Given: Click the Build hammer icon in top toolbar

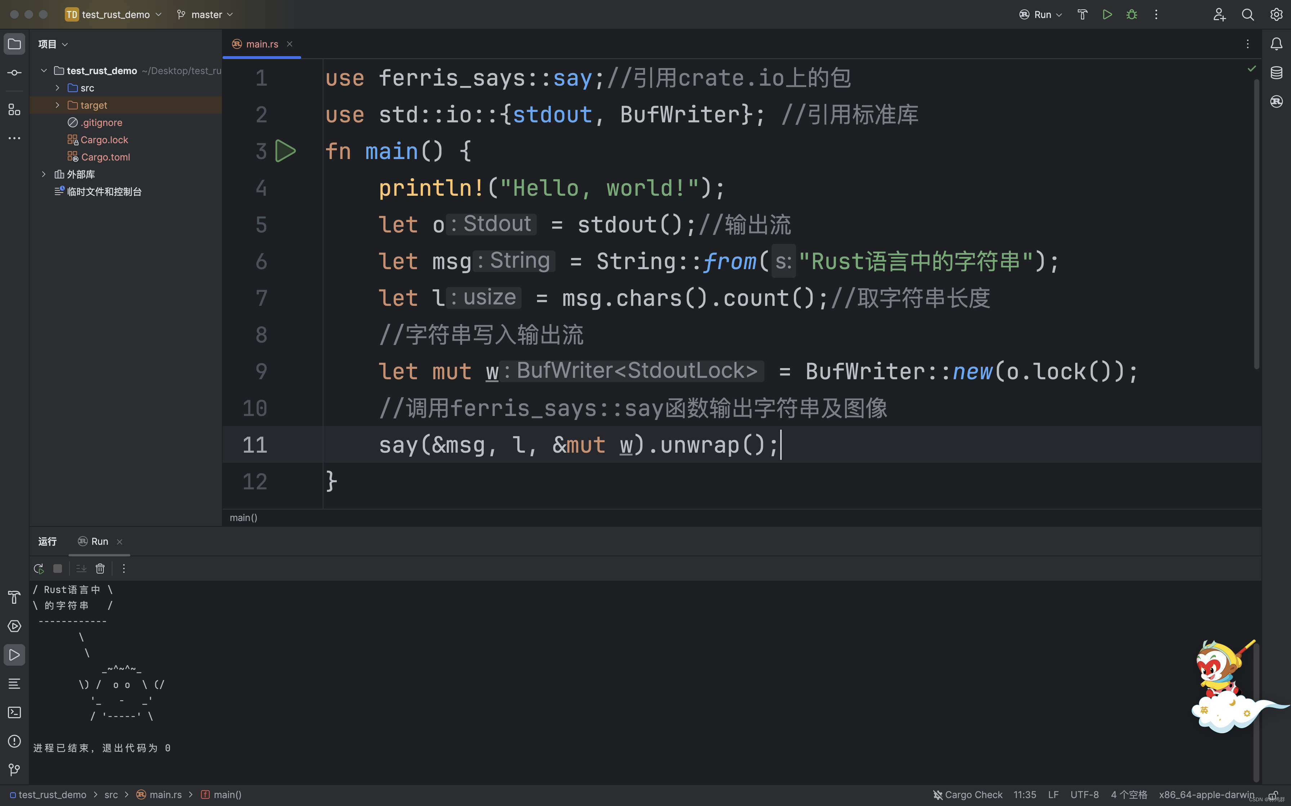Looking at the screenshot, I should pos(1082,14).
